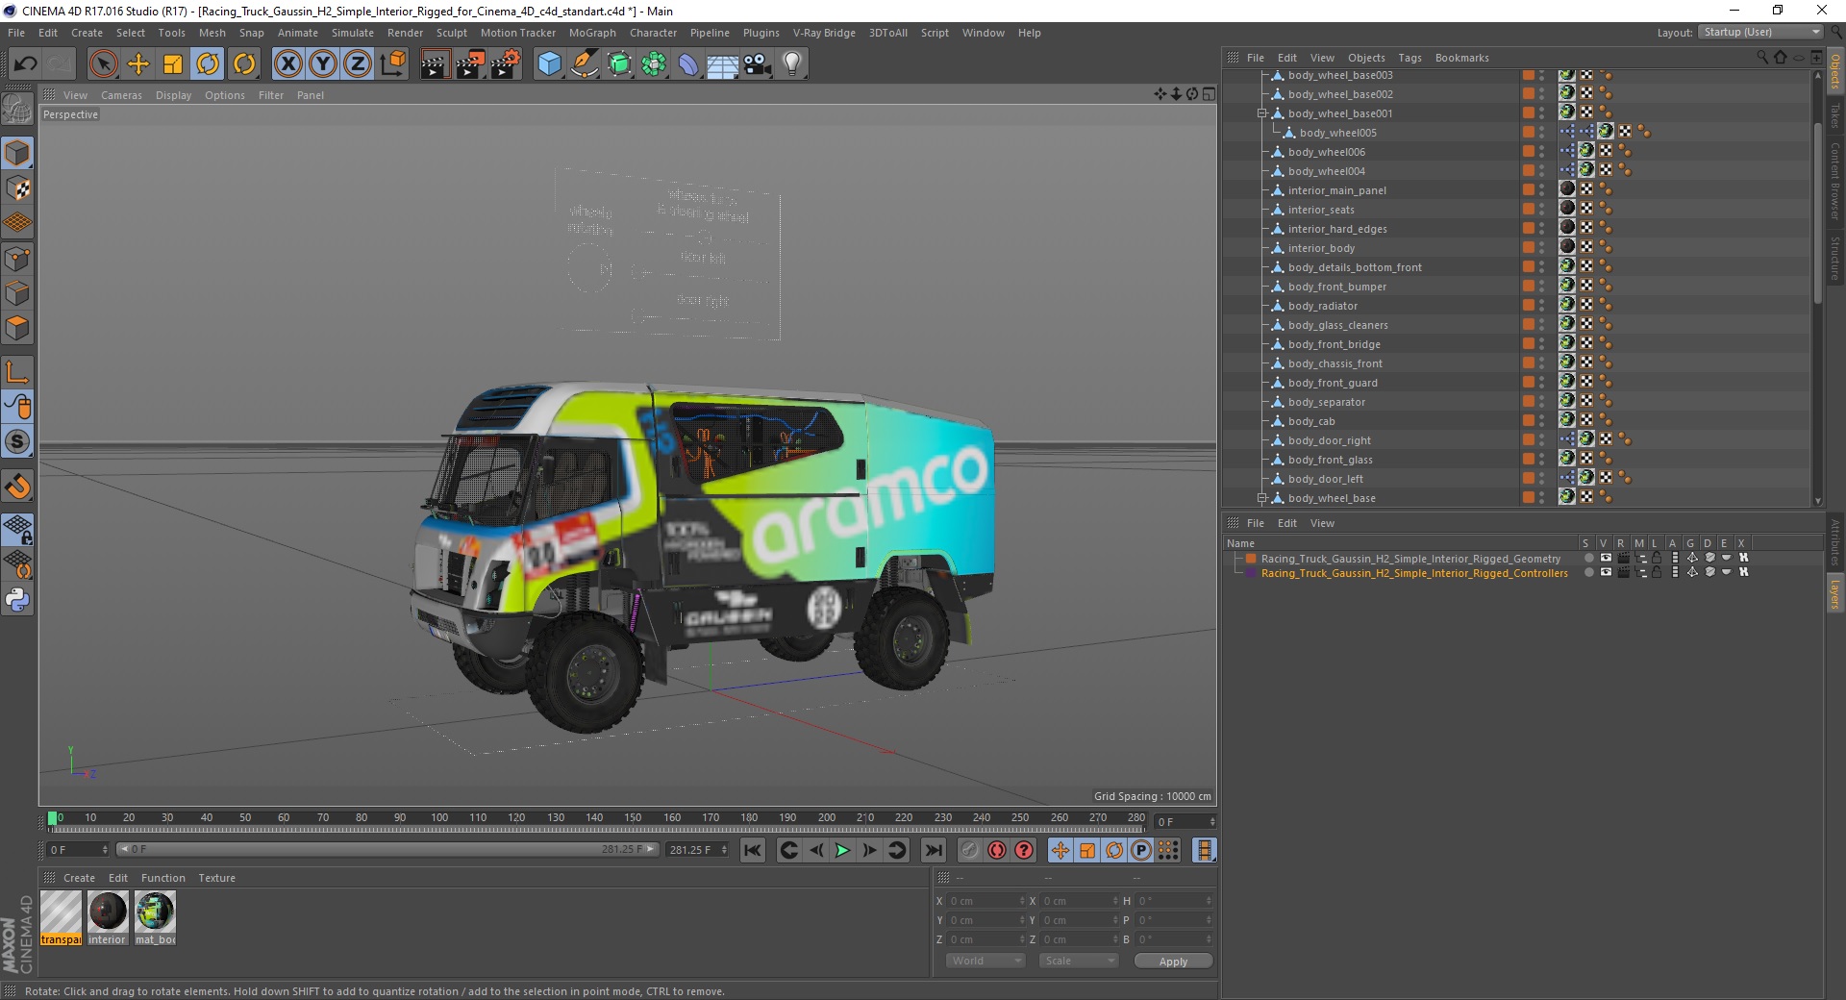The height and width of the screenshot is (1000, 1846).
Task: Add a Cube primitive object
Action: click(549, 64)
